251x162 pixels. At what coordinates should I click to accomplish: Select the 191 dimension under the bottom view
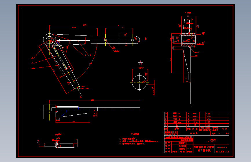(x=73, y=122)
